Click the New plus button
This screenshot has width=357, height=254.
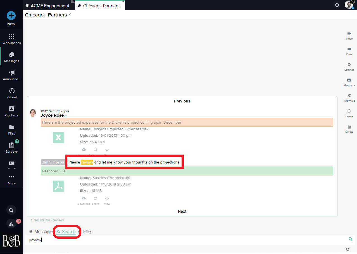click(x=11, y=16)
